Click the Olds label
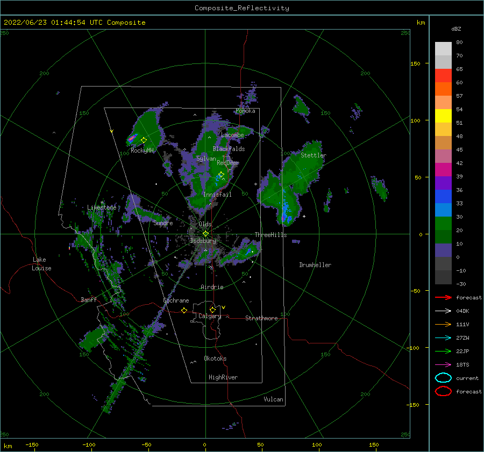The height and width of the screenshot is (452, 484). point(205,224)
